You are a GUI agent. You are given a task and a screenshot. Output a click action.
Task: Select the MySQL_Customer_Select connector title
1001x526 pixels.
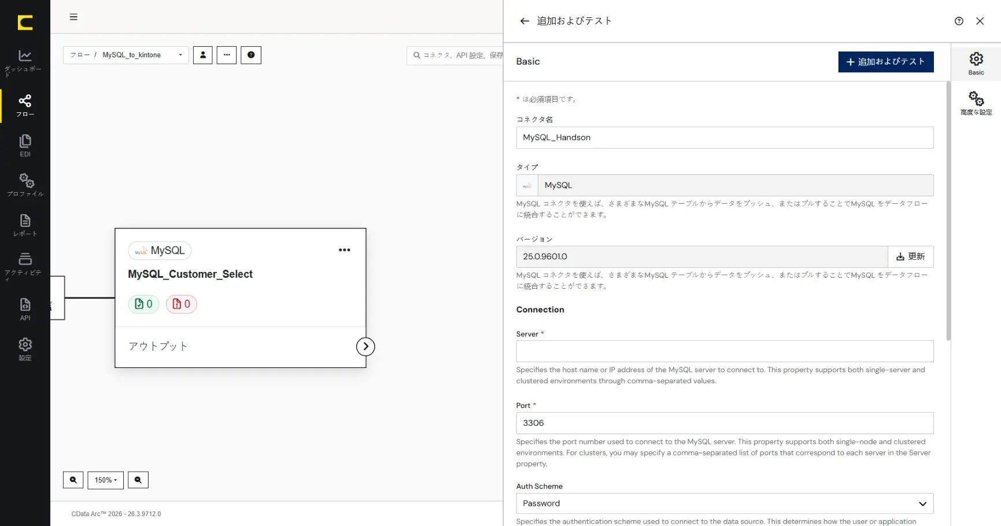tap(190, 274)
